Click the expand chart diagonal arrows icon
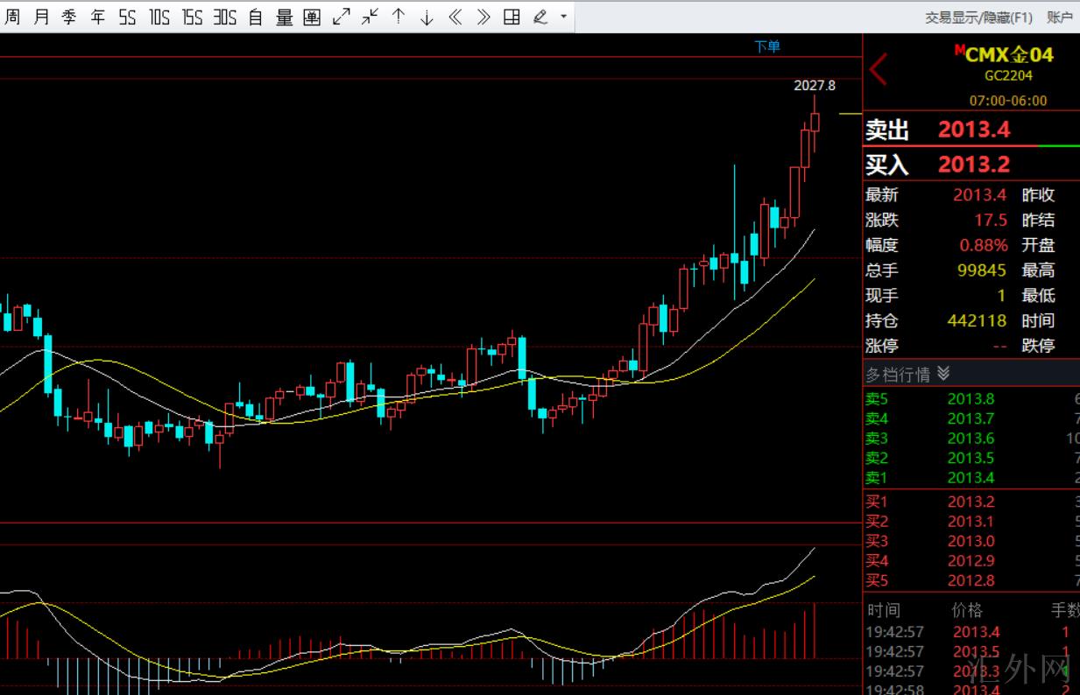 (342, 17)
